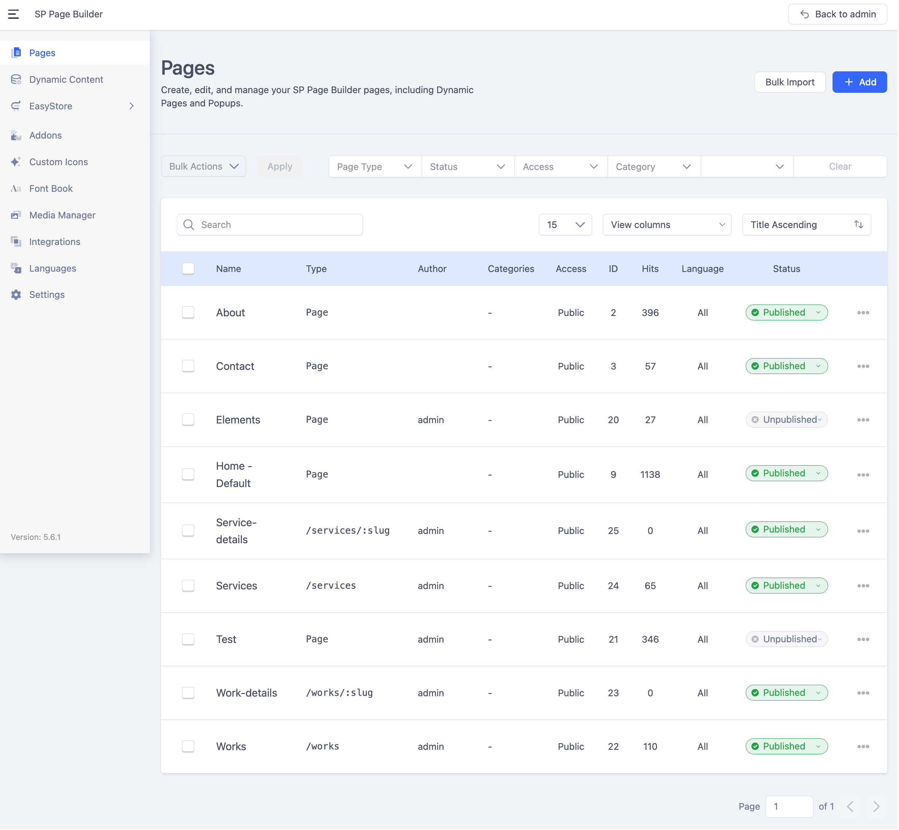The width and height of the screenshot is (899, 830).
Task: Click the Custom Icons sparkle icon
Action: pos(16,162)
